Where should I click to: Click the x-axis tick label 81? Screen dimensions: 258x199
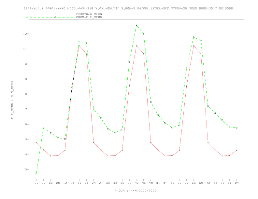tap(230, 183)
